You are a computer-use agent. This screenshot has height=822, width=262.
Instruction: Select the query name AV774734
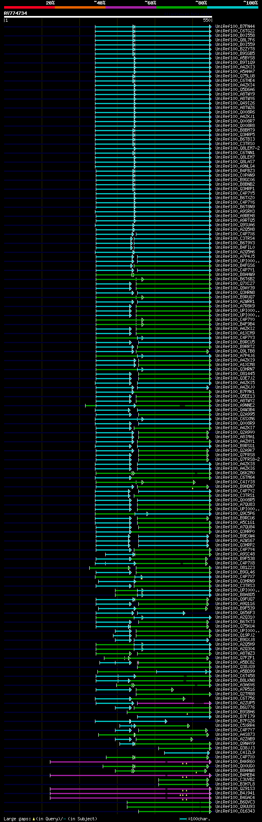point(16,13)
